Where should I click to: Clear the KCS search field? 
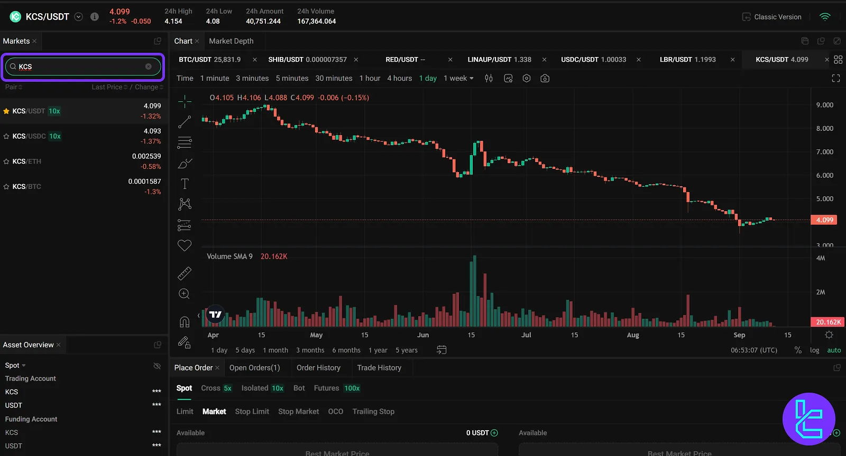pos(149,66)
